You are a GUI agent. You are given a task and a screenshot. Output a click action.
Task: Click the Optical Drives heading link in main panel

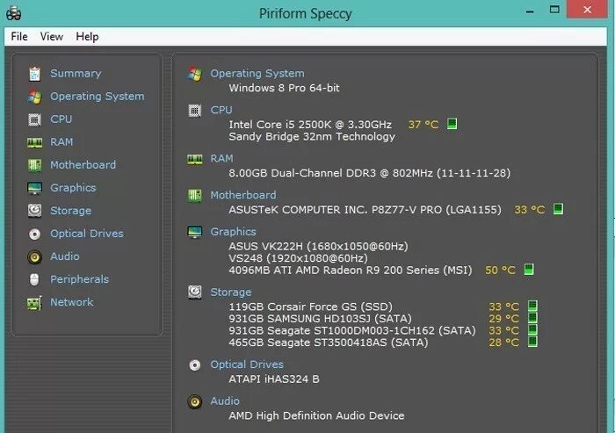coord(247,364)
